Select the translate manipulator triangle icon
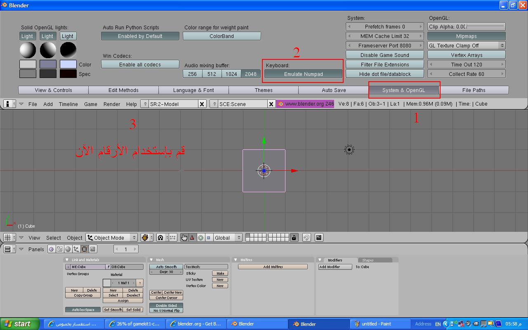The height and width of the screenshot is (330, 528). tap(192, 238)
